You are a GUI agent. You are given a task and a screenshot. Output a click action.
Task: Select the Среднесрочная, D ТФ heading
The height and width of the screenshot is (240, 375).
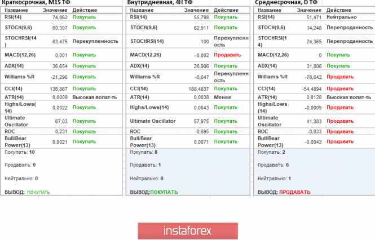pyautogui.click(x=286, y=3)
